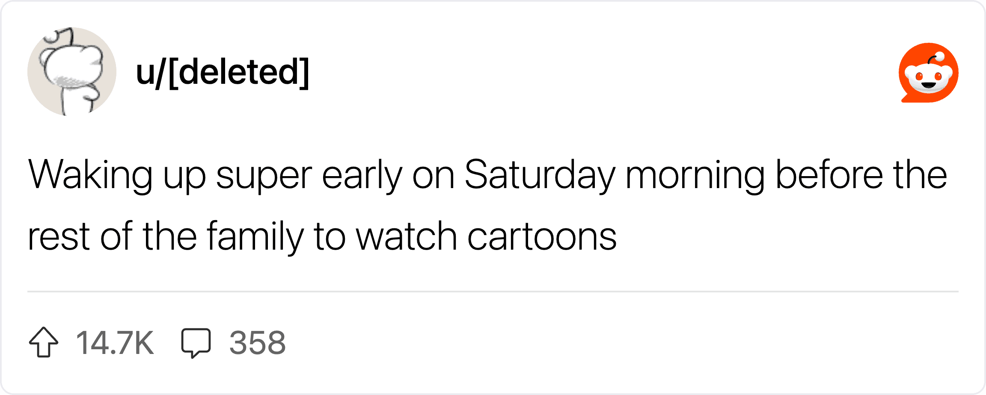
Task: Click the deleted user's Snoo avatar
Action: (72, 72)
